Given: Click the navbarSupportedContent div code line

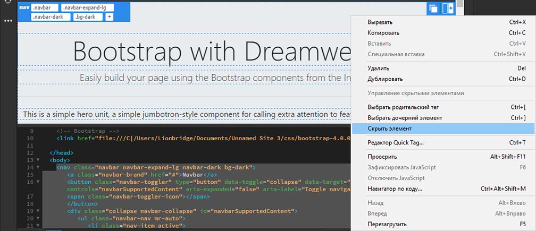Looking at the screenshot, I should click(x=182, y=211).
